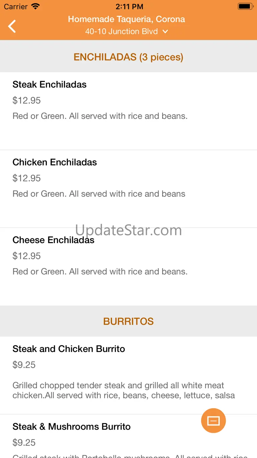Tap the Wi-Fi status icon
Screen dimensions: 257x458
click(35, 6)
